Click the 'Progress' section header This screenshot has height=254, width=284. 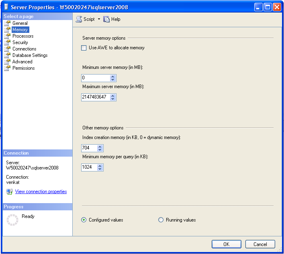click(x=38, y=207)
